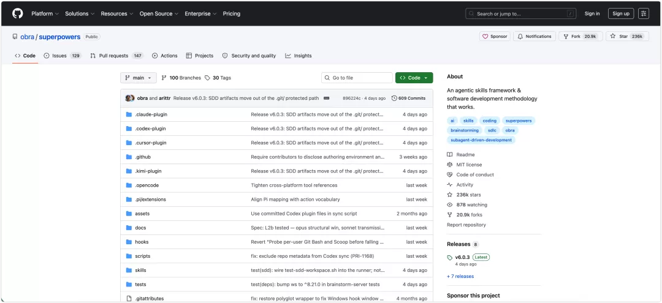Open the obra owner link
This screenshot has width=662, height=303.
[27, 37]
